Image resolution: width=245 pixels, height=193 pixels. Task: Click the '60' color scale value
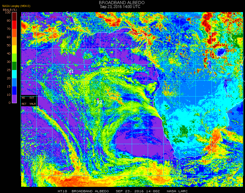click(9, 37)
